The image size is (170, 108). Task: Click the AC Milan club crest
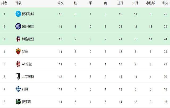point(18,64)
